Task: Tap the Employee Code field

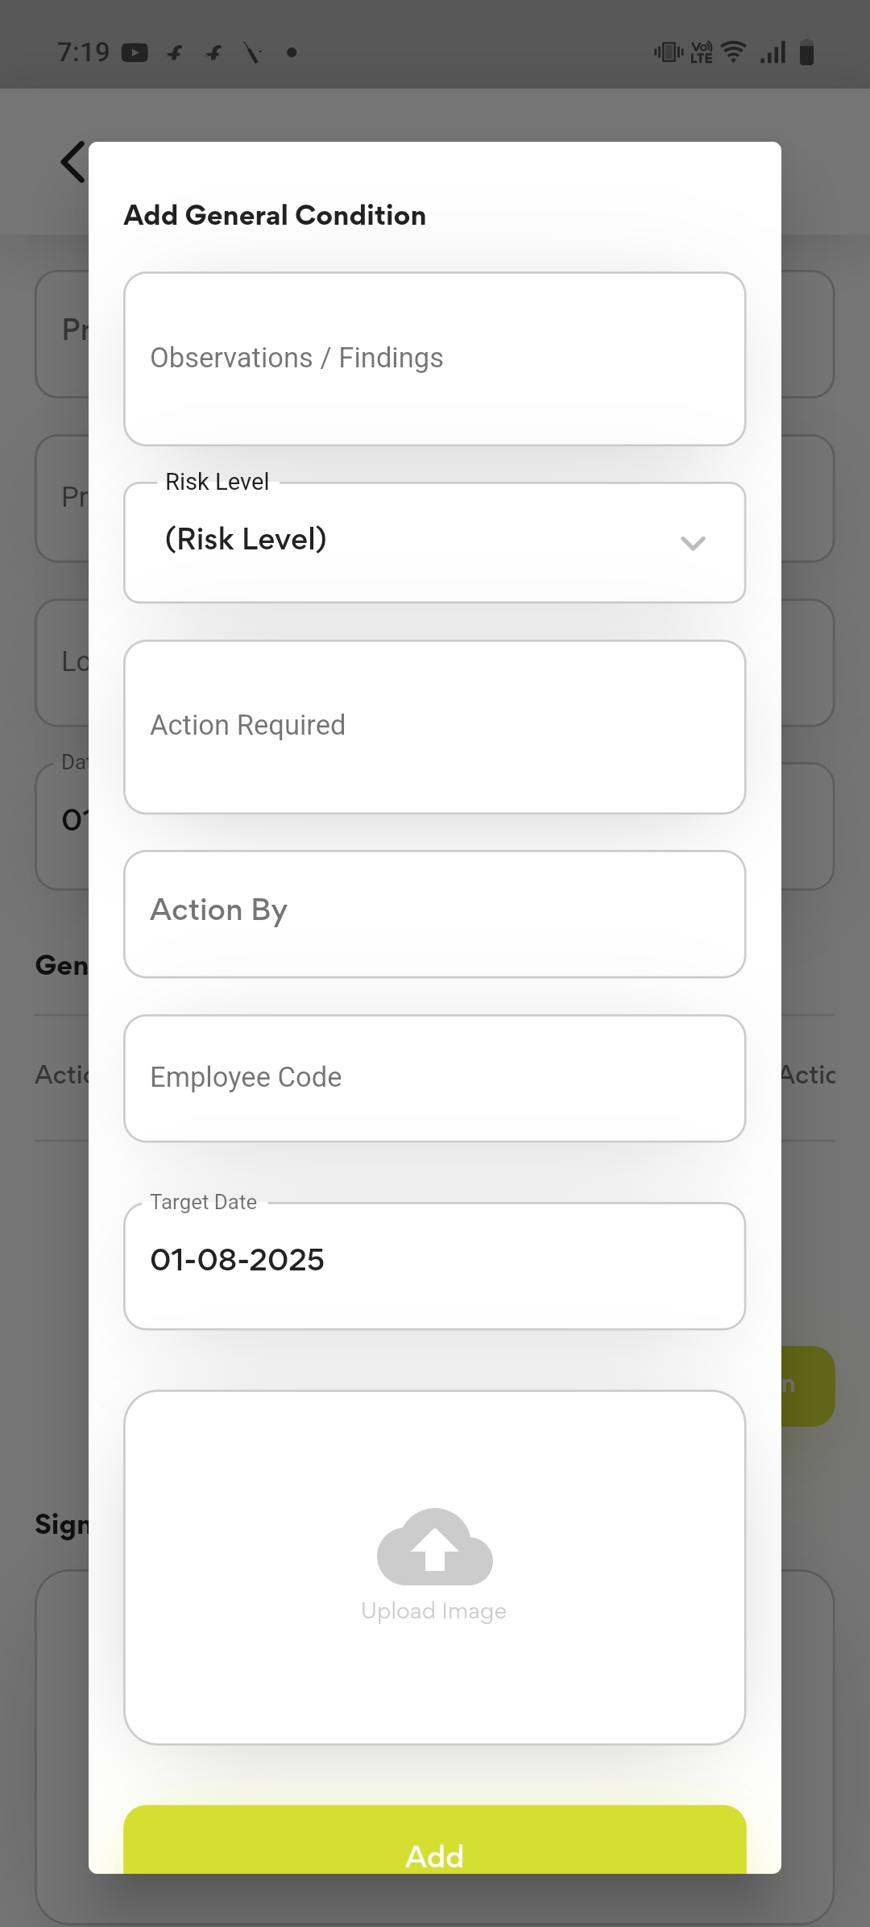Action: pyautogui.click(x=434, y=1077)
